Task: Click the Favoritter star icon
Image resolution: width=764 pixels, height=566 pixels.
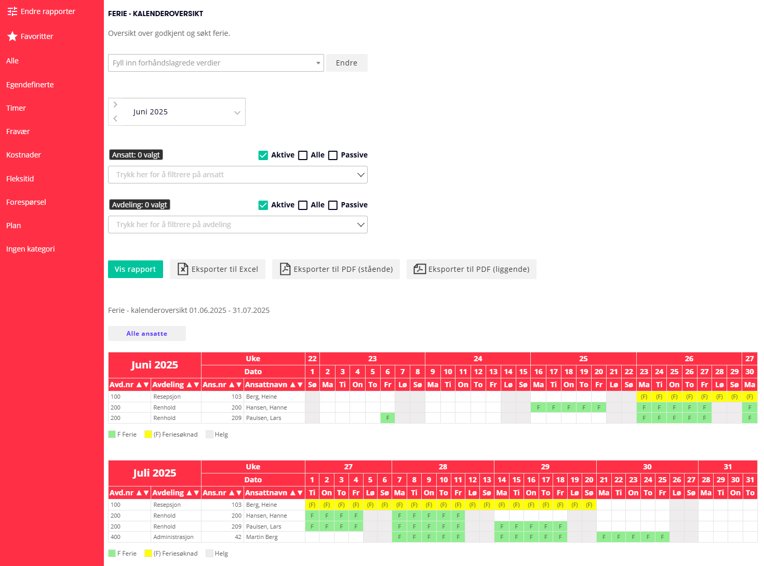Action: point(12,36)
